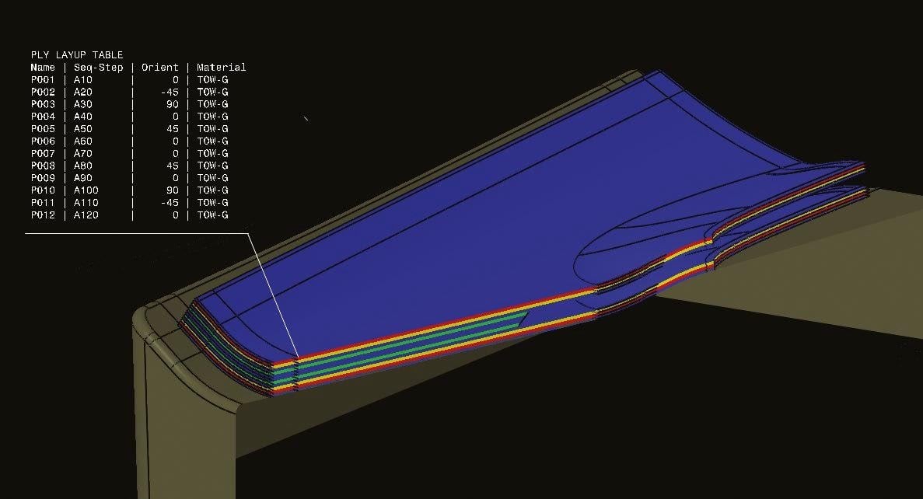Select the P010 row at step A100

pos(43,190)
